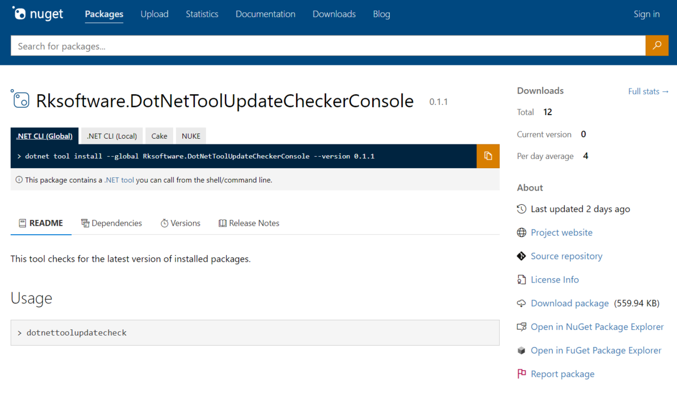This screenshot has height=396, width=677.
Task: Click the globe icon next to Project website
Action: 521,232
